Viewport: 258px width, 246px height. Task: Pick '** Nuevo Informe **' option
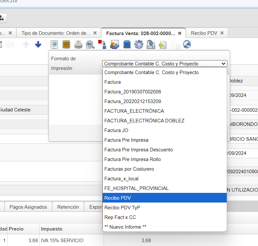click(165, 227)
